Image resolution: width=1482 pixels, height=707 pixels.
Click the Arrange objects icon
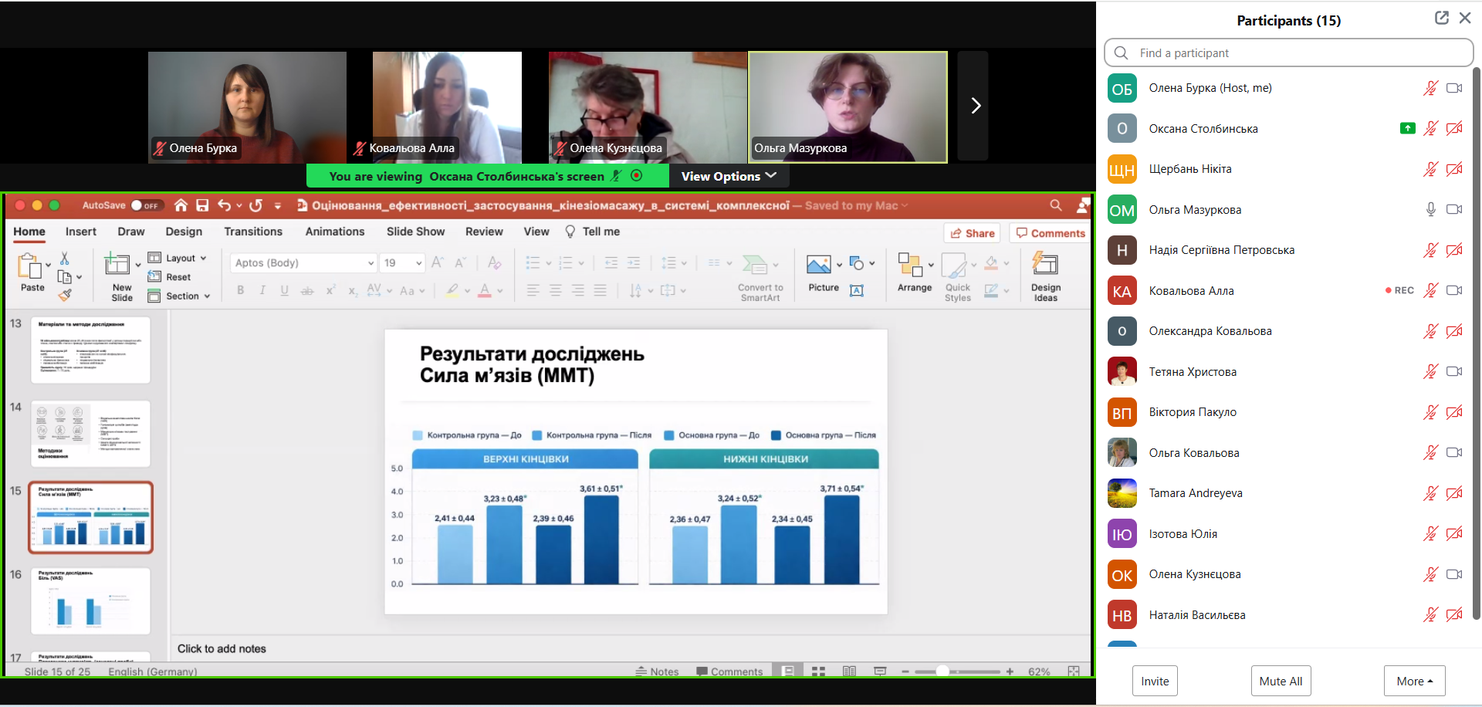[911, 266]
